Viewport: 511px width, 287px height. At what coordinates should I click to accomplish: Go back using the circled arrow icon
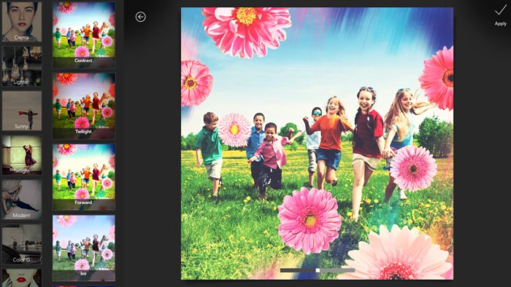140,17
